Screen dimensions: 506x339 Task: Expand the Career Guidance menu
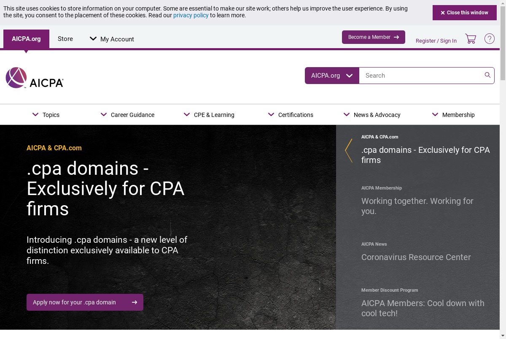127,115
